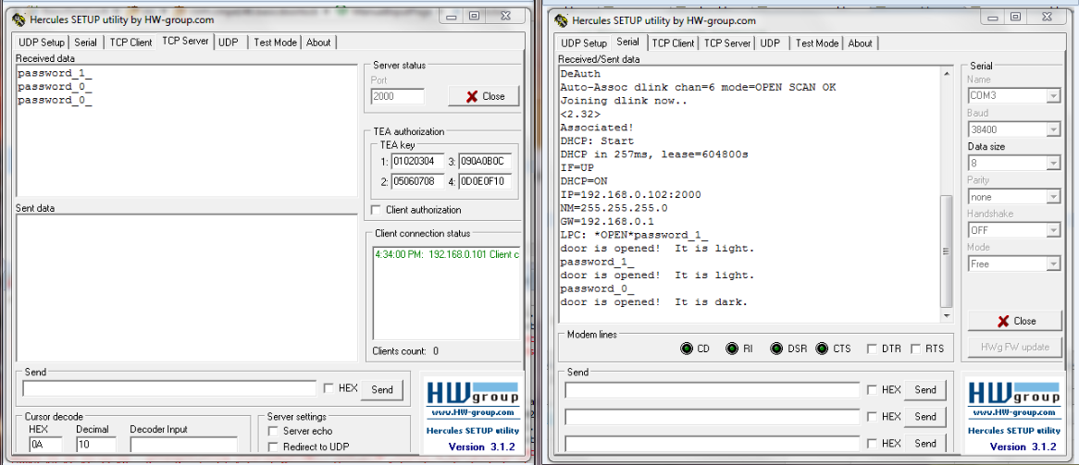This screenshot has width=1079, height=465.
Task: Click scroll down arrow of serial log
Action: [x=946, y=316]
